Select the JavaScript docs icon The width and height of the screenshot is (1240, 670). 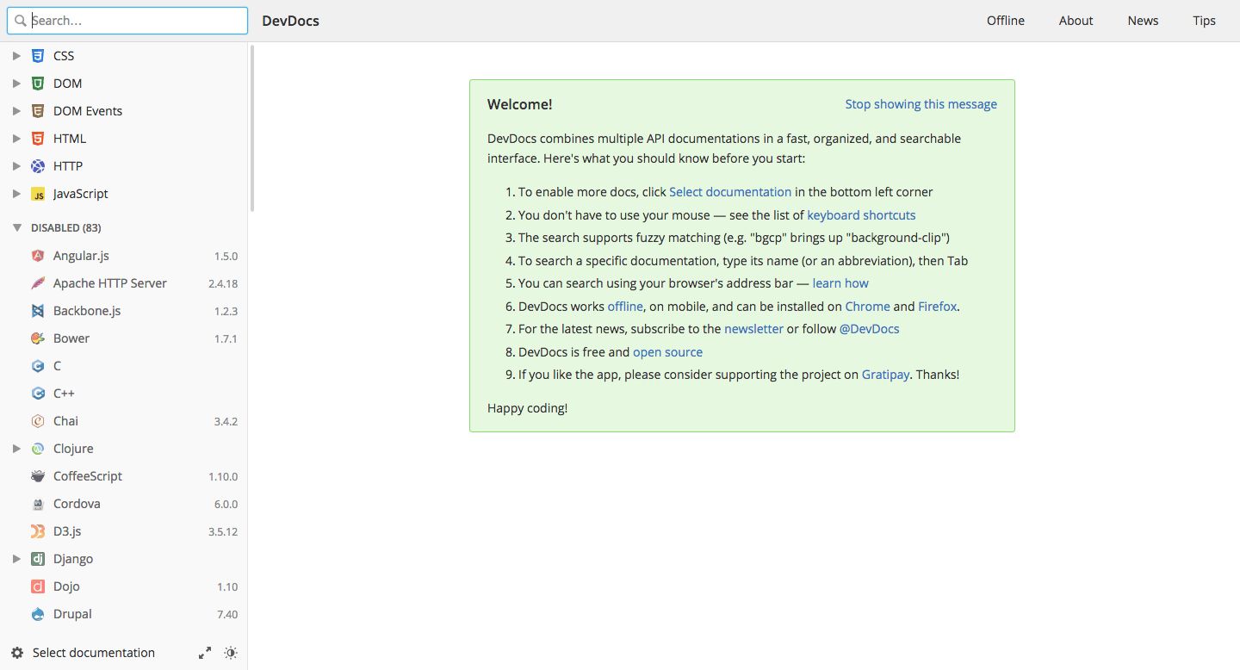point(39,194)
